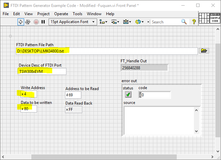Click the 'FTDI Pattern File Path' label
This screenshot has width=221, height=160.
click(35, 45)
